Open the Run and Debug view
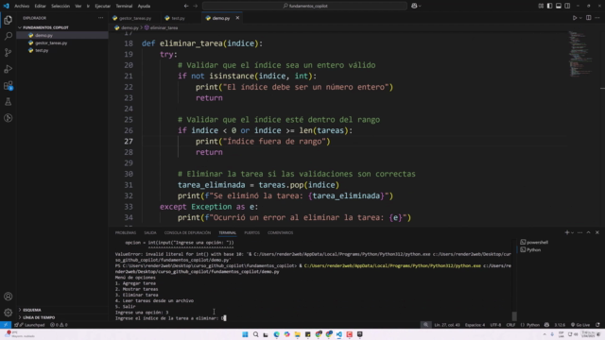 pos(8,69)
